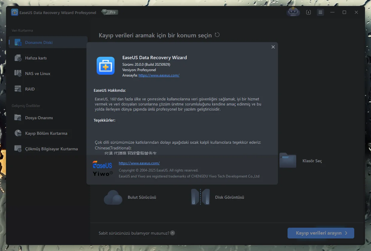Click the title bar app icon
The width and height of the screenshot is (371, 251).
tap(15, 13)
